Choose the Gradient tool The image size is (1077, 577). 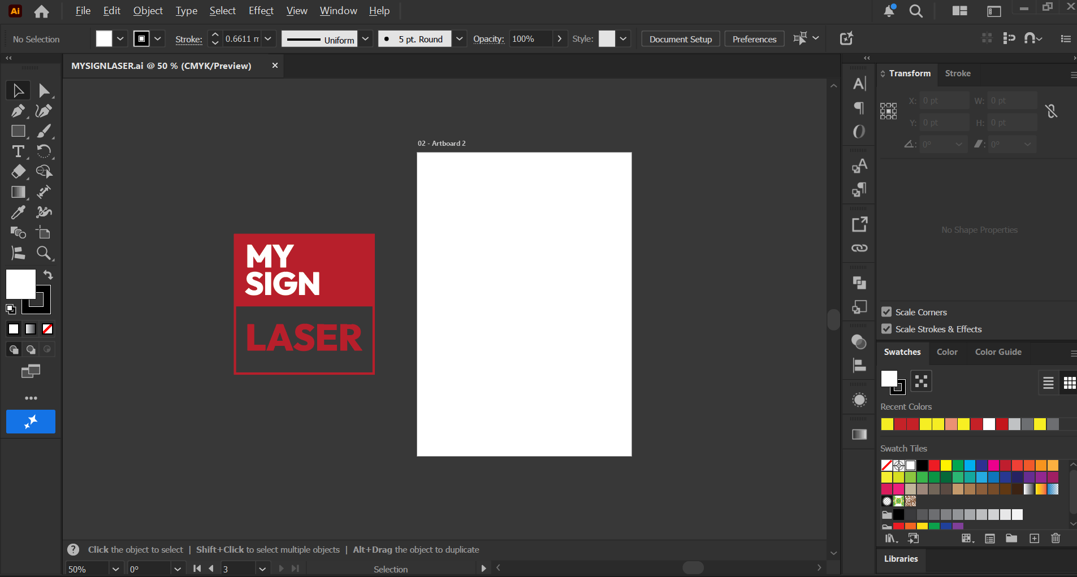coord(18,192)
